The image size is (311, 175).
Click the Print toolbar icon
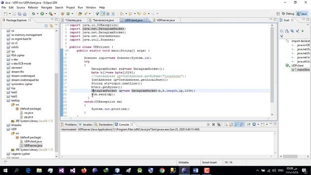tap(25, 14)
